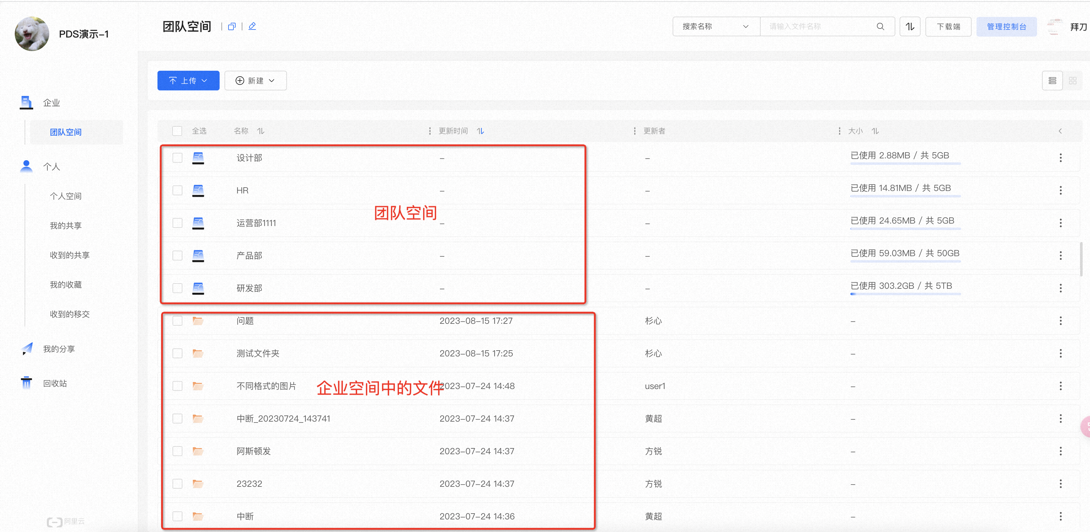Check the 全选 select-all checkbox
This screenshot has width=1090, height=532.
pyautogui.click(x=177, y=131)
